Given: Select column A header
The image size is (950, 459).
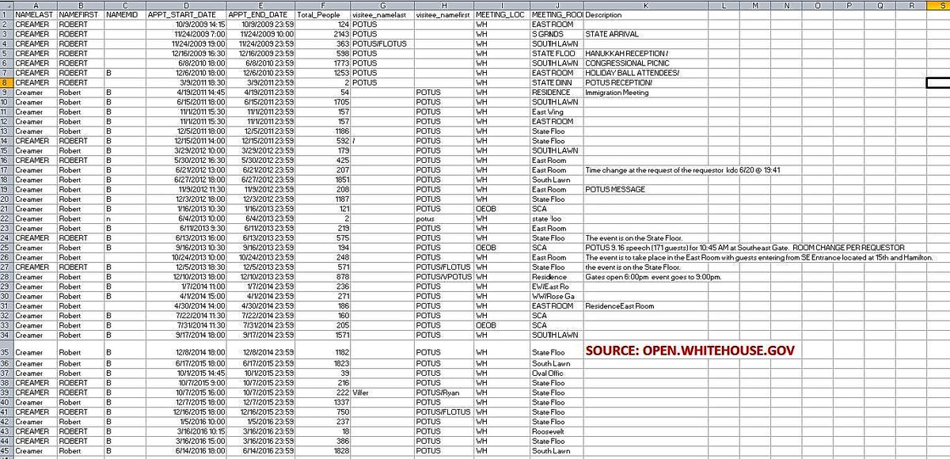Looking at the screenshot, I should coord(36,5).
